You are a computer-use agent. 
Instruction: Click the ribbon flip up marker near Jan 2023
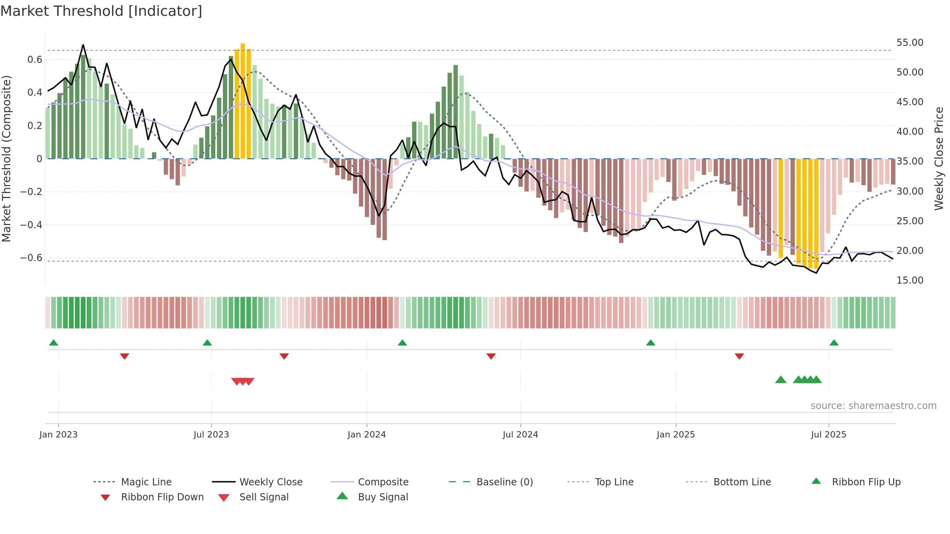point(53,343)
